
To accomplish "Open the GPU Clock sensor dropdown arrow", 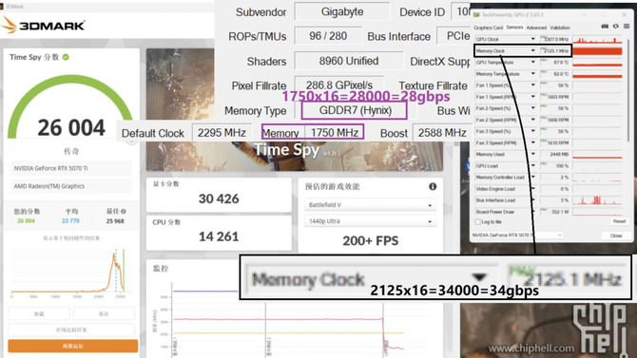I will pyautogui.click(x=533, y=39).
